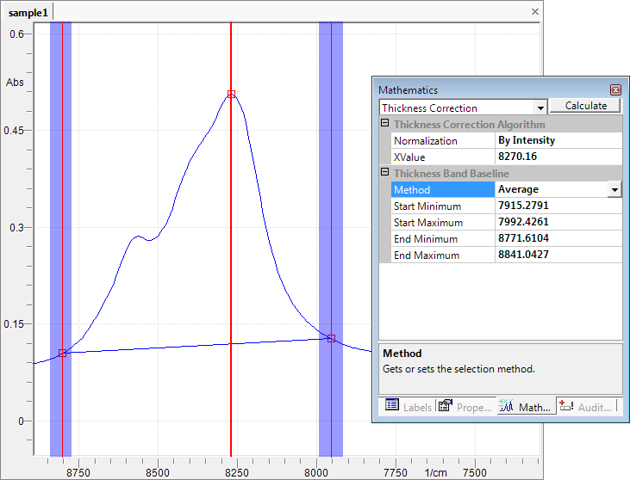The width and height of the screenshot is (630, 480).
Task: Click the Mathematics tab icon
Action: (506, 406)
